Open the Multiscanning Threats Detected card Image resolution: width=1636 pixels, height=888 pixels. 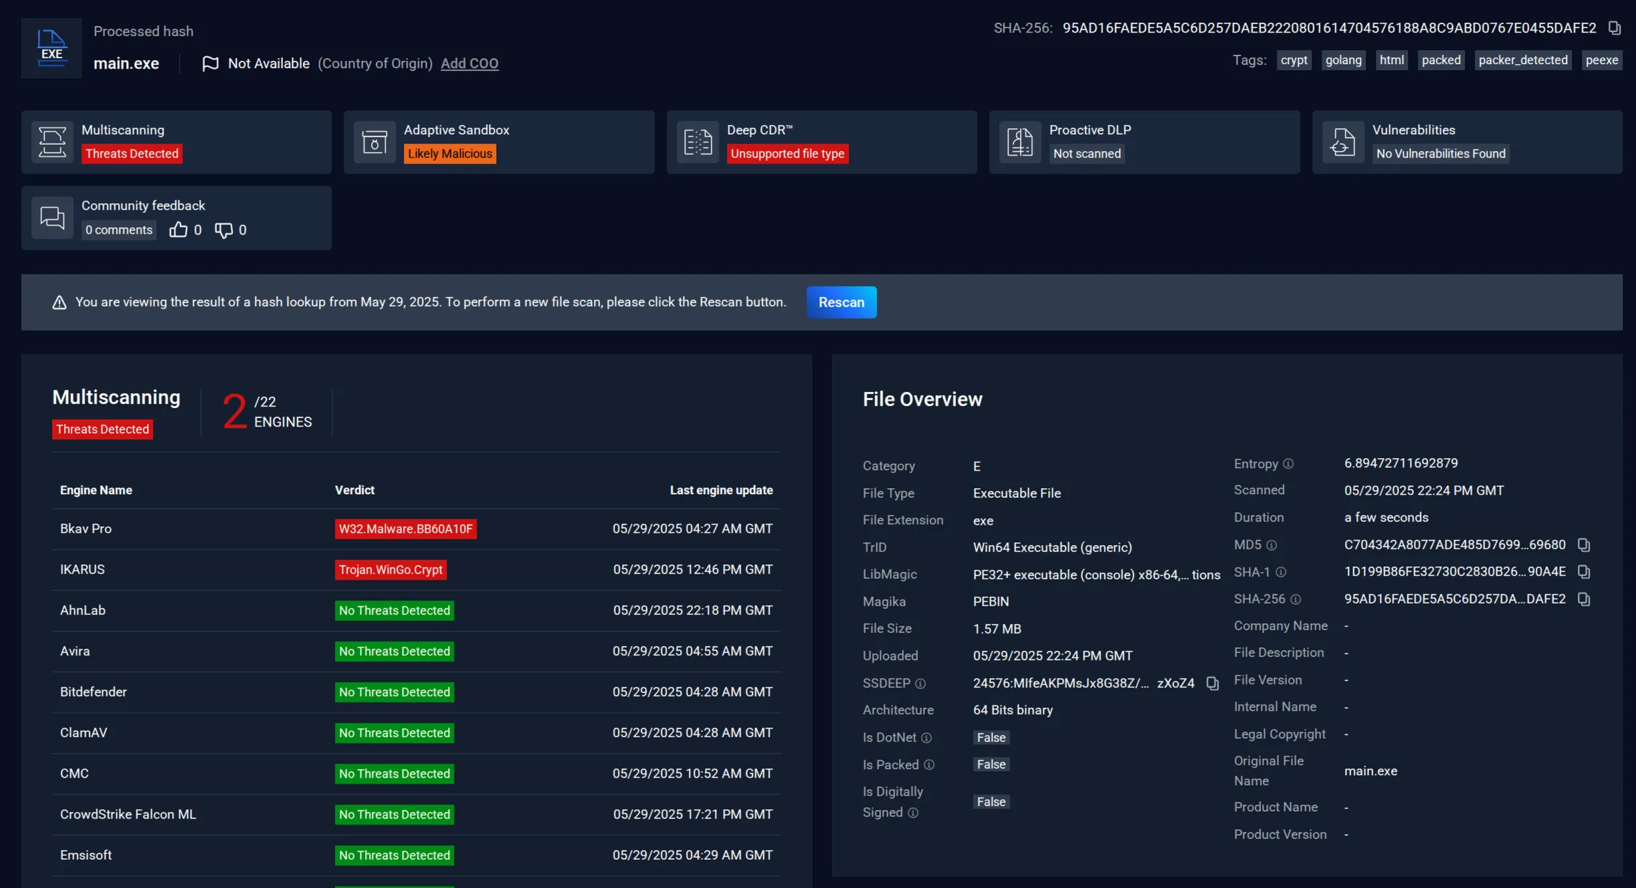pyautogui.click(x=177, y=142)
